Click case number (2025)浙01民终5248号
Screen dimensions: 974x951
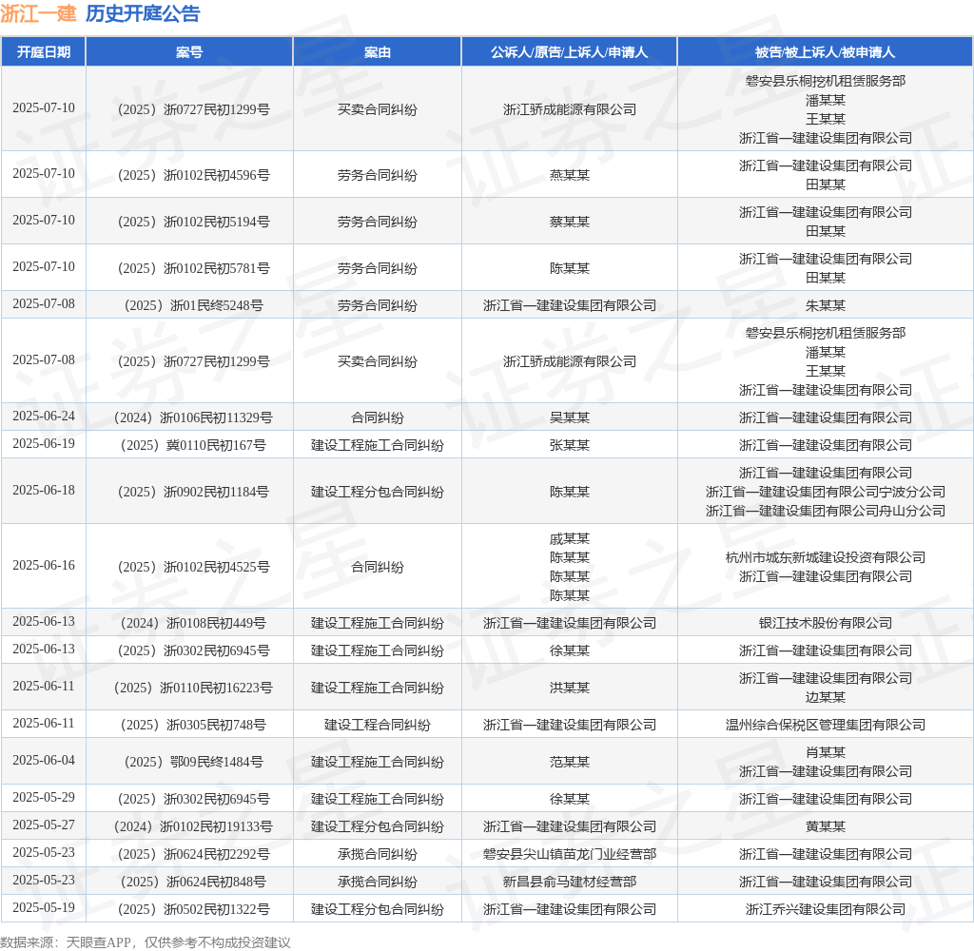[x=194, y=305]
